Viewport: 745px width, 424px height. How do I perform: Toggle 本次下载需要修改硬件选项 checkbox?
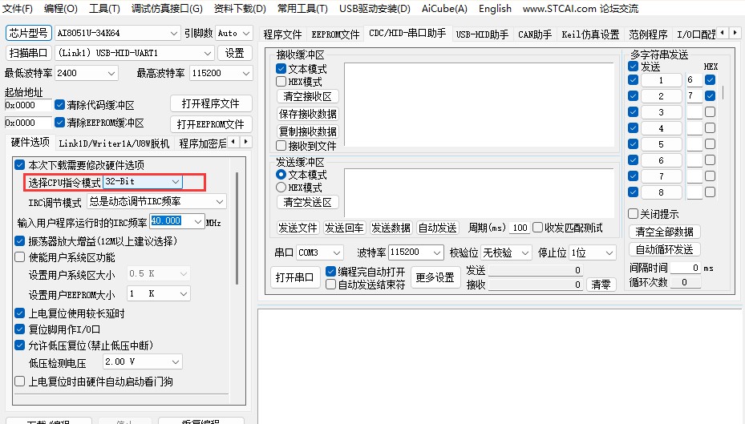tap(19, 165)
